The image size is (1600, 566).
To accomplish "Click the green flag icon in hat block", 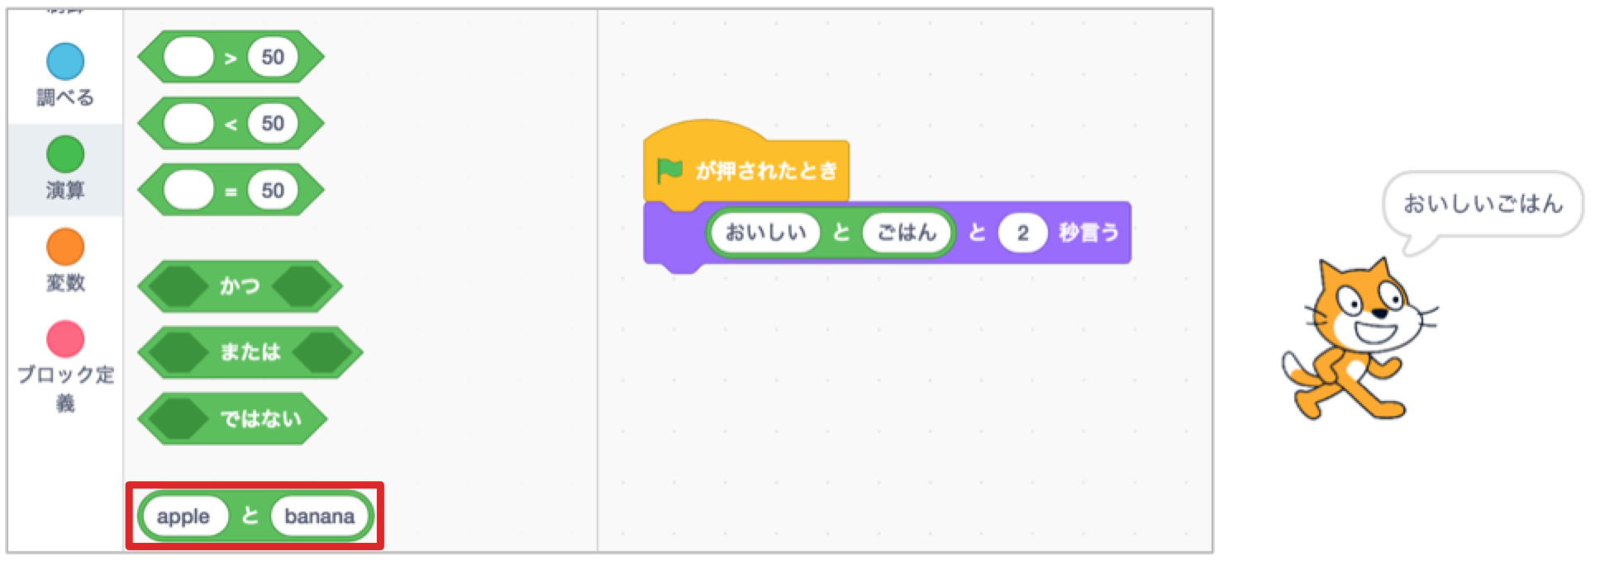I will pyautogui.click(x=669, y=171).
